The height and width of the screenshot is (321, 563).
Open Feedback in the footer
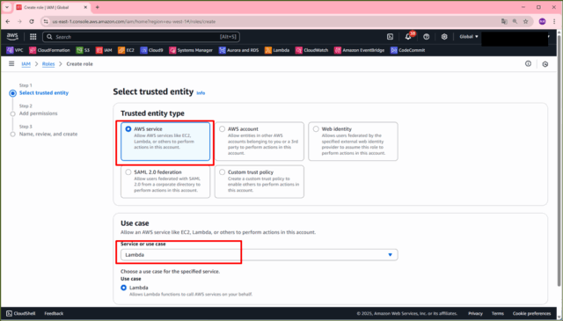(54, 313)
